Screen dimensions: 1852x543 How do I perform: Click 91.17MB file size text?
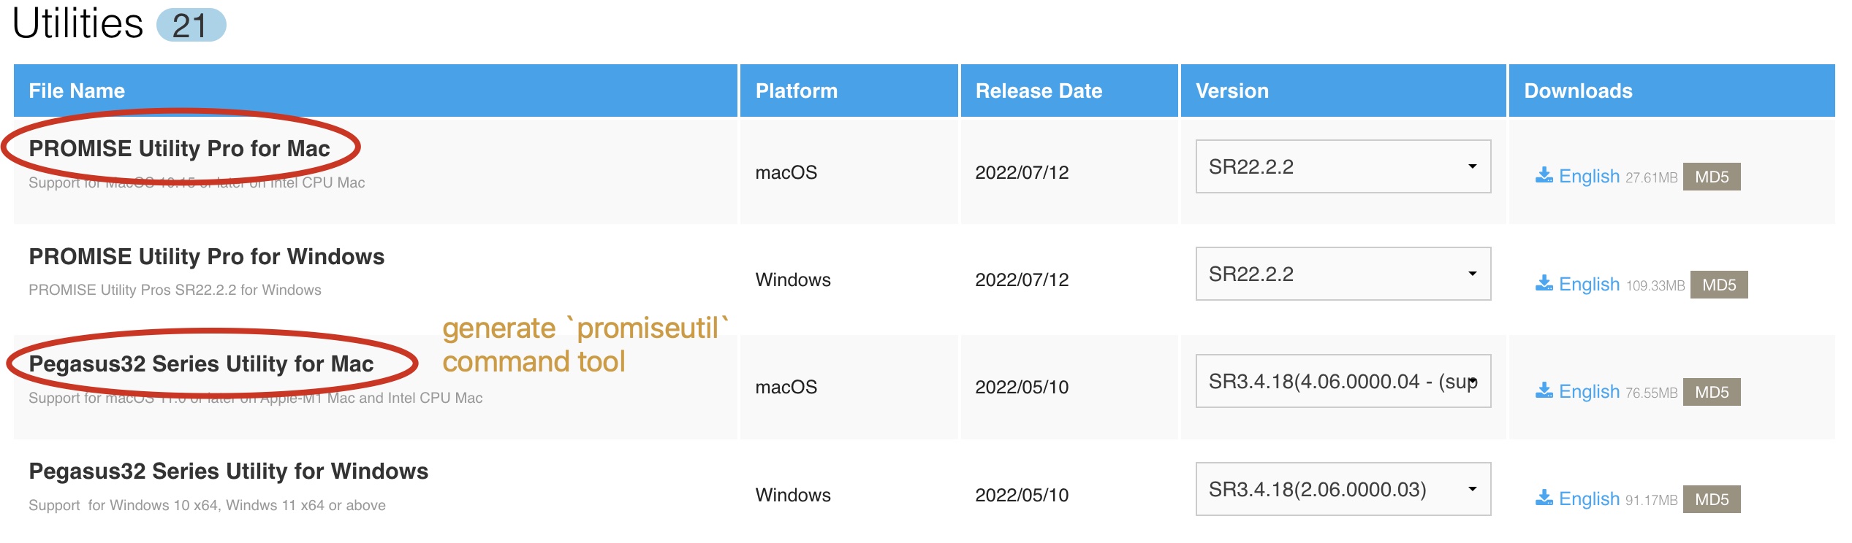pos(1651,500)
